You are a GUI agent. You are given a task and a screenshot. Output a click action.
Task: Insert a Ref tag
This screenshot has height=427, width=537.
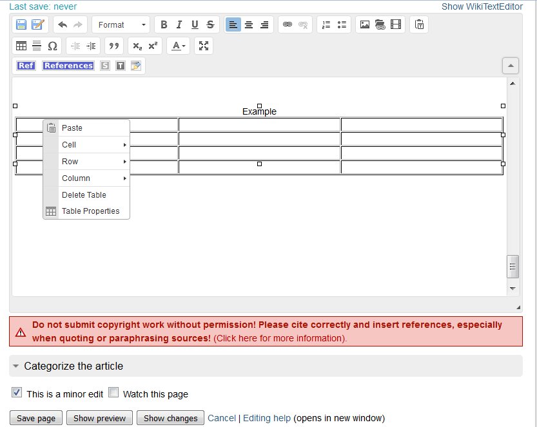(x=25, y=65)
